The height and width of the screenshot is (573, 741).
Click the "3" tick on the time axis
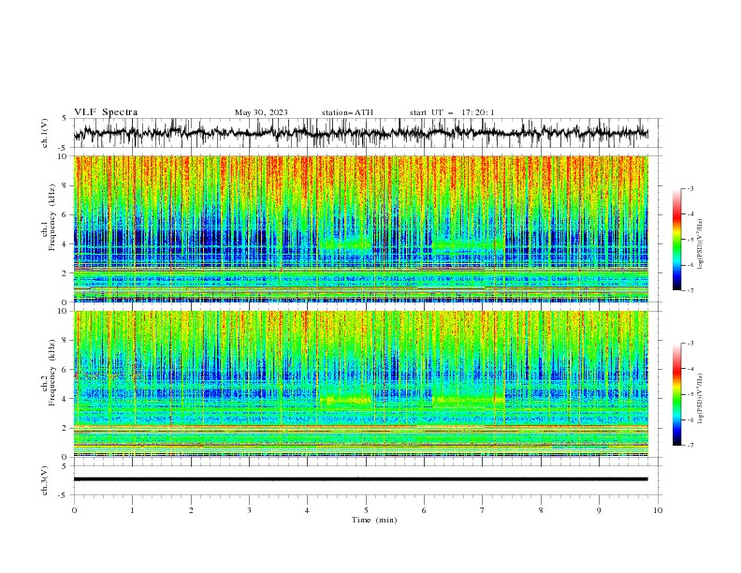tap(249, 510)
